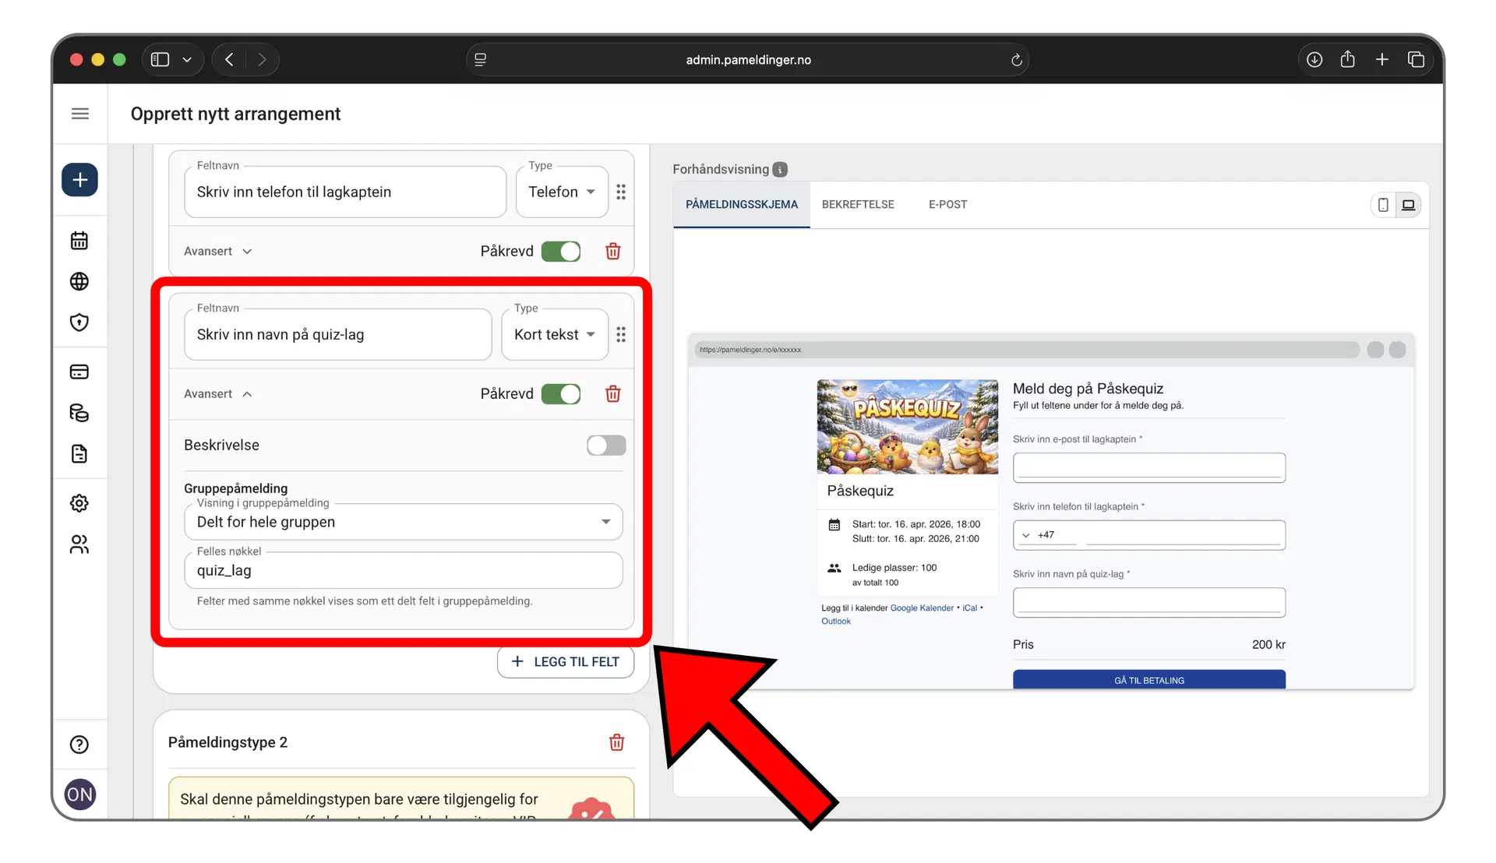Open the help question mark icon

(x=79, y=745)
